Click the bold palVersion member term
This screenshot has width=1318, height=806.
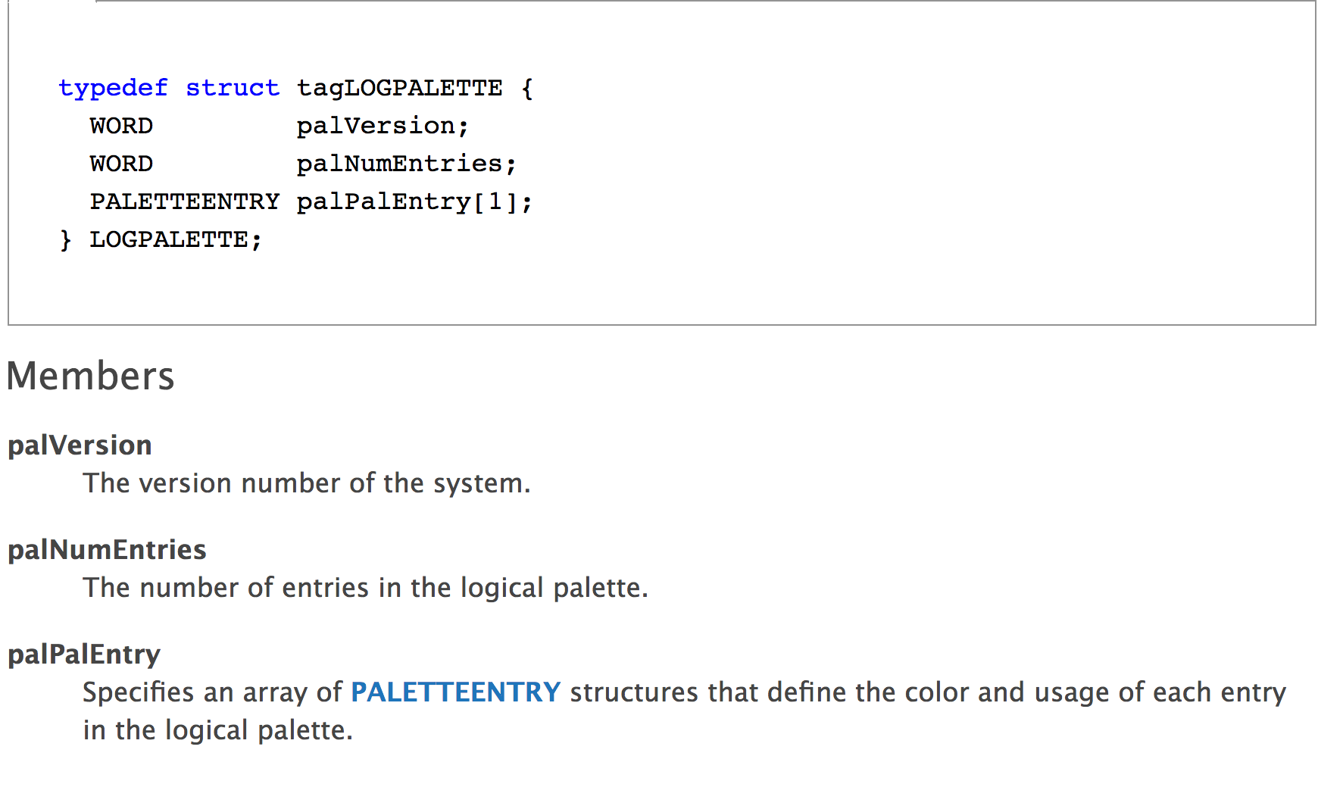(x=80, y=445)
